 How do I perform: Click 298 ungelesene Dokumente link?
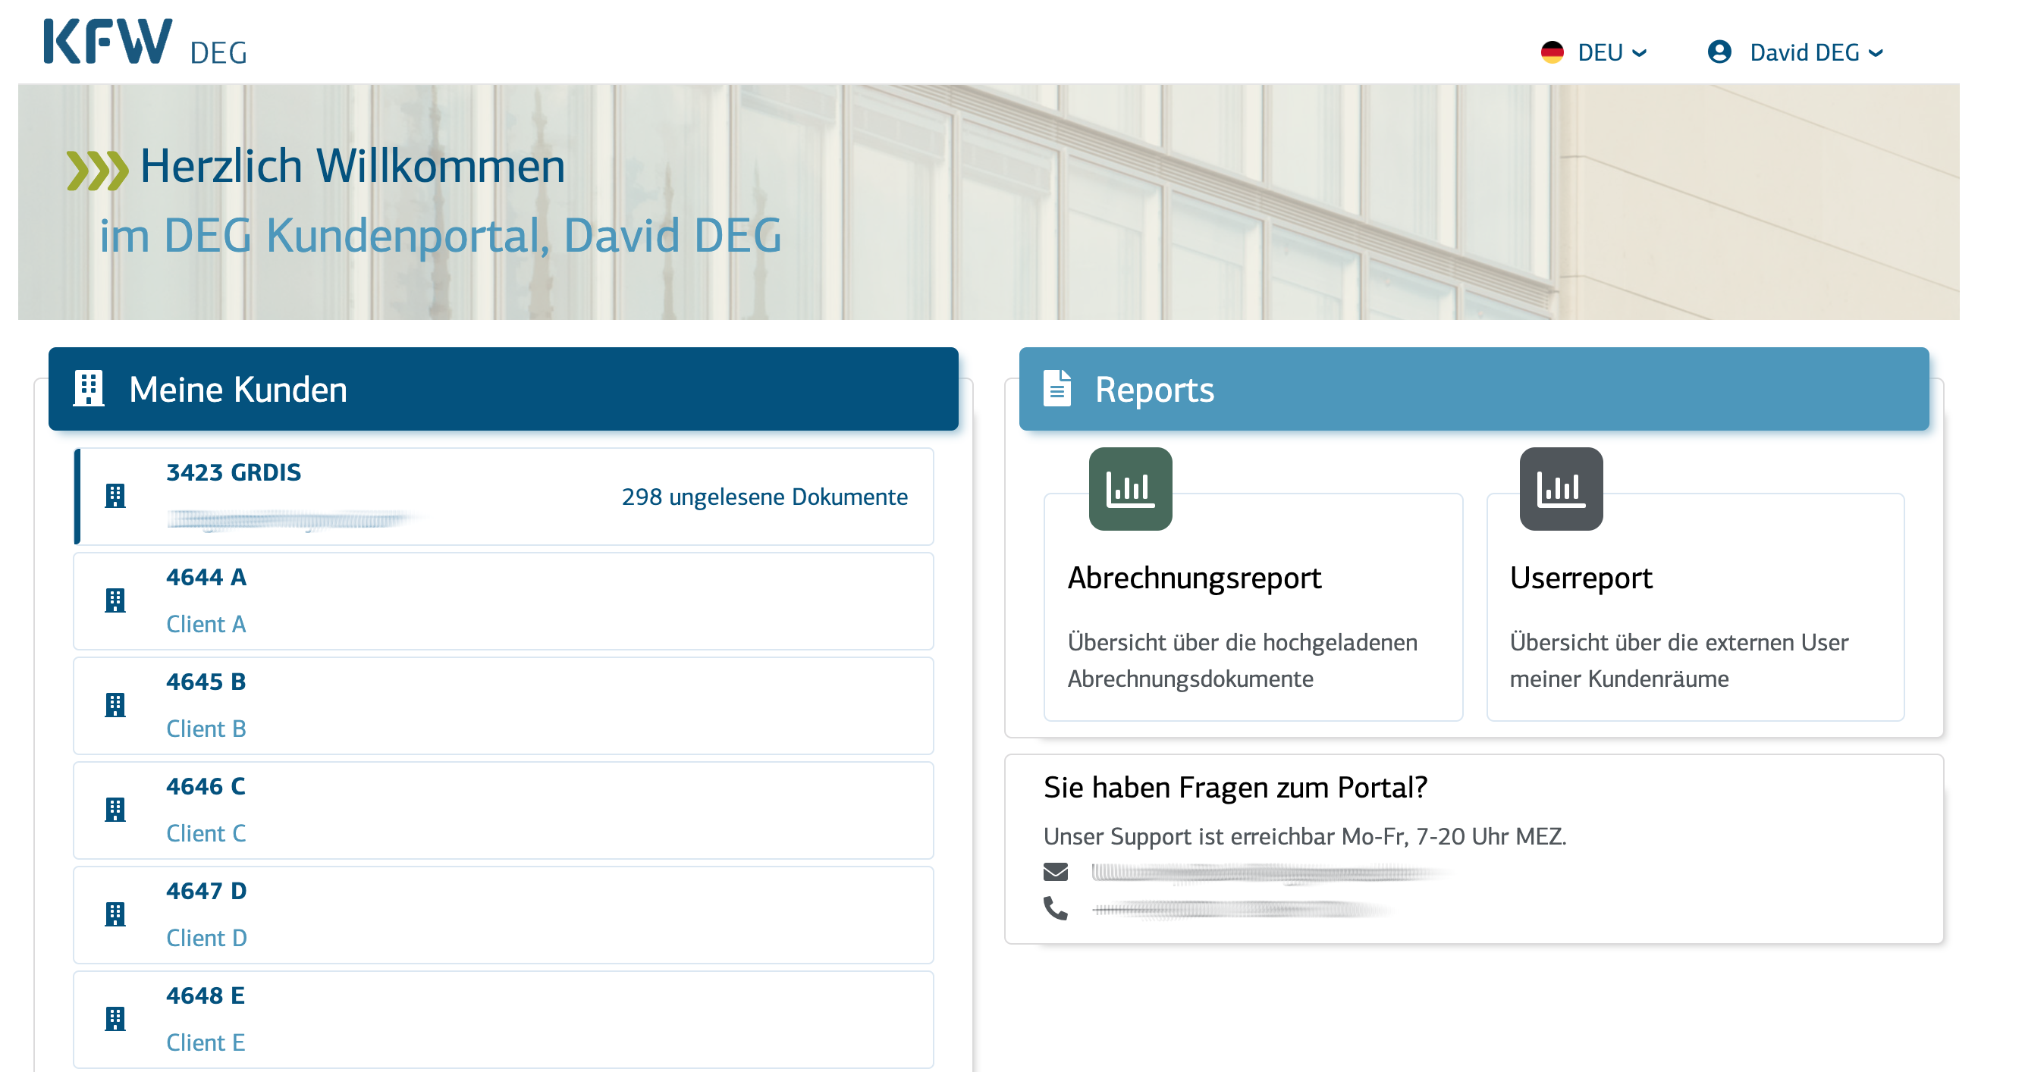pos(764,497)
